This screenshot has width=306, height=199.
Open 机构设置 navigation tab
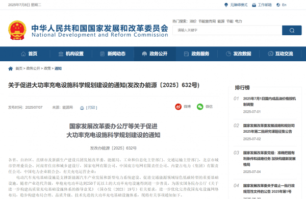coord(74,54)
